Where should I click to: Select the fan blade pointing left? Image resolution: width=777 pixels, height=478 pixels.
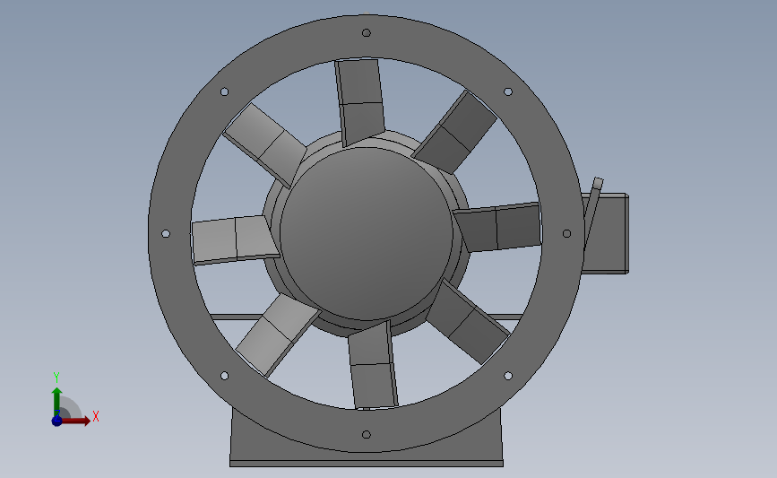pyautogui.click(x=234, y=240)
